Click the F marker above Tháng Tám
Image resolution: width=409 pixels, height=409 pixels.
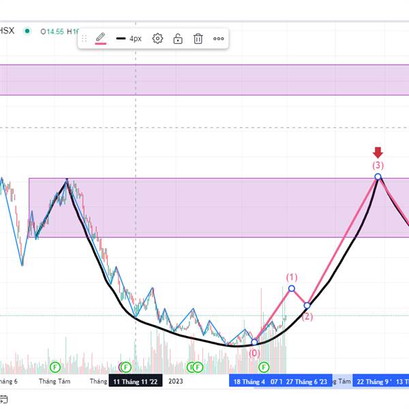(x=55, y=367)
